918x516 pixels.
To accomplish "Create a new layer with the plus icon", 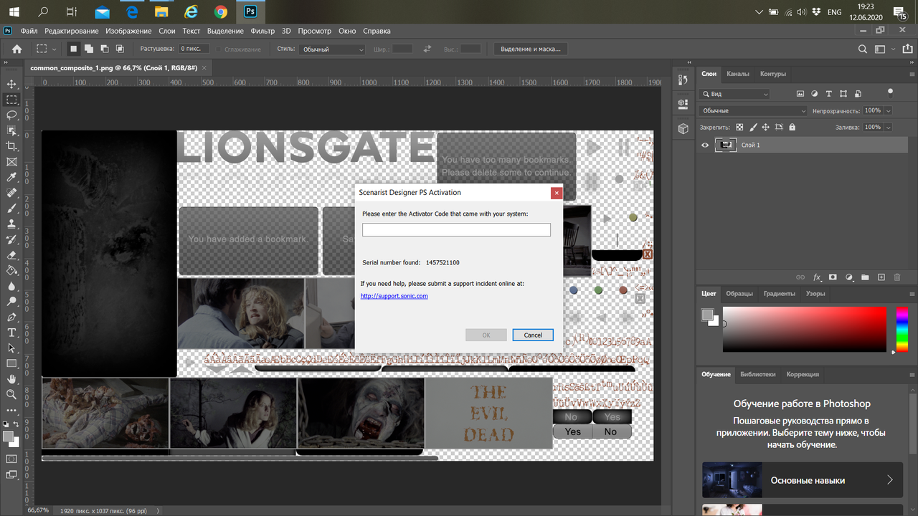I will point(881,277).
